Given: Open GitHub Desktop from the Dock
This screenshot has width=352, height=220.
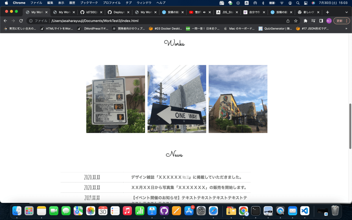Looking at the screenshot, I should click(164, 210).
